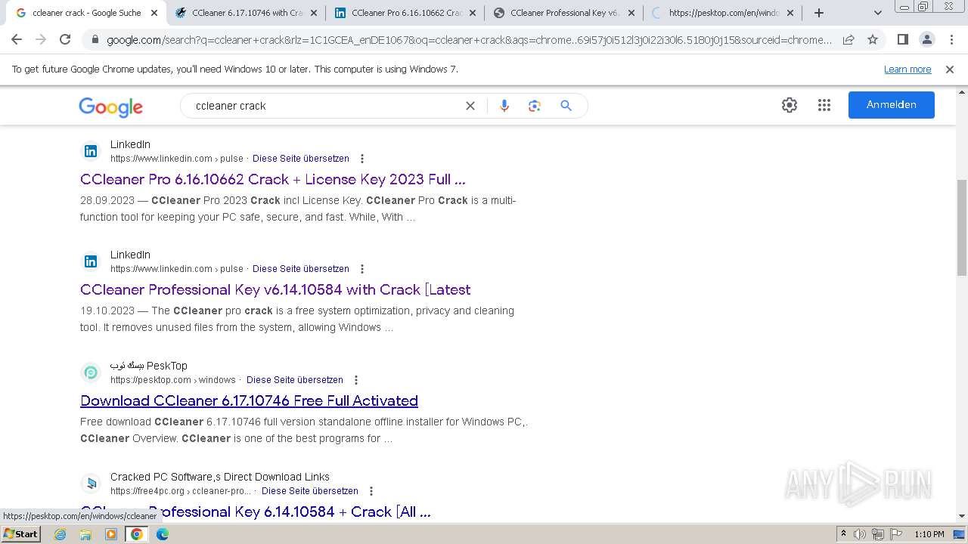Click the taskbar clock showing 1:10 PM
The width and height of the screenshot is (968, 544).
point(929,534)
